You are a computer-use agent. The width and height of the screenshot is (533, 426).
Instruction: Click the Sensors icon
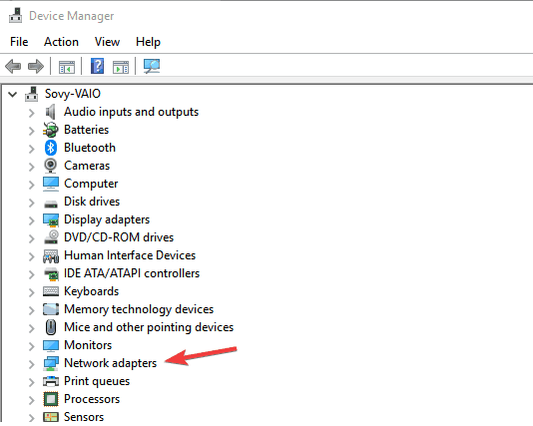click(x=51, y=417)
